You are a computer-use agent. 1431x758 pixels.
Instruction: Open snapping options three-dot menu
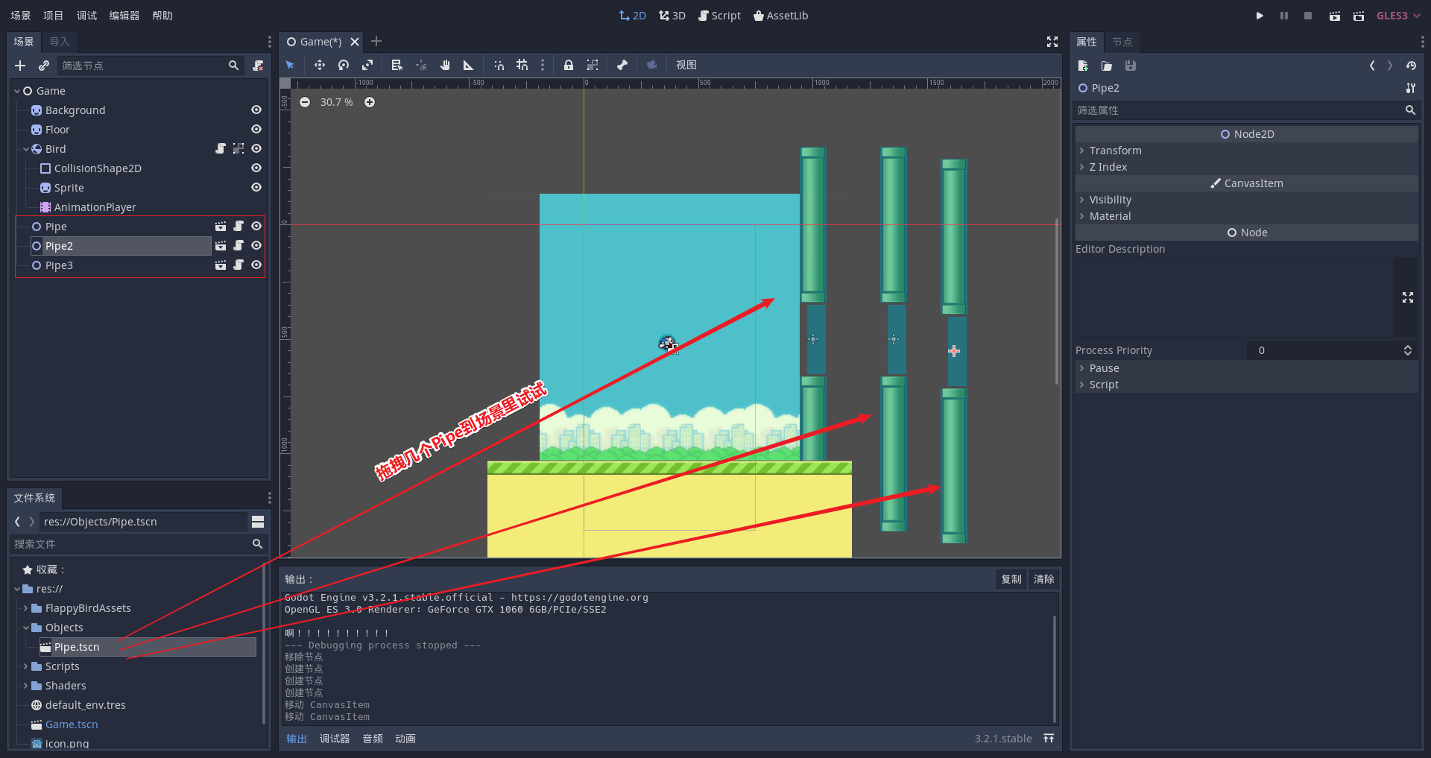pos(543,65)
